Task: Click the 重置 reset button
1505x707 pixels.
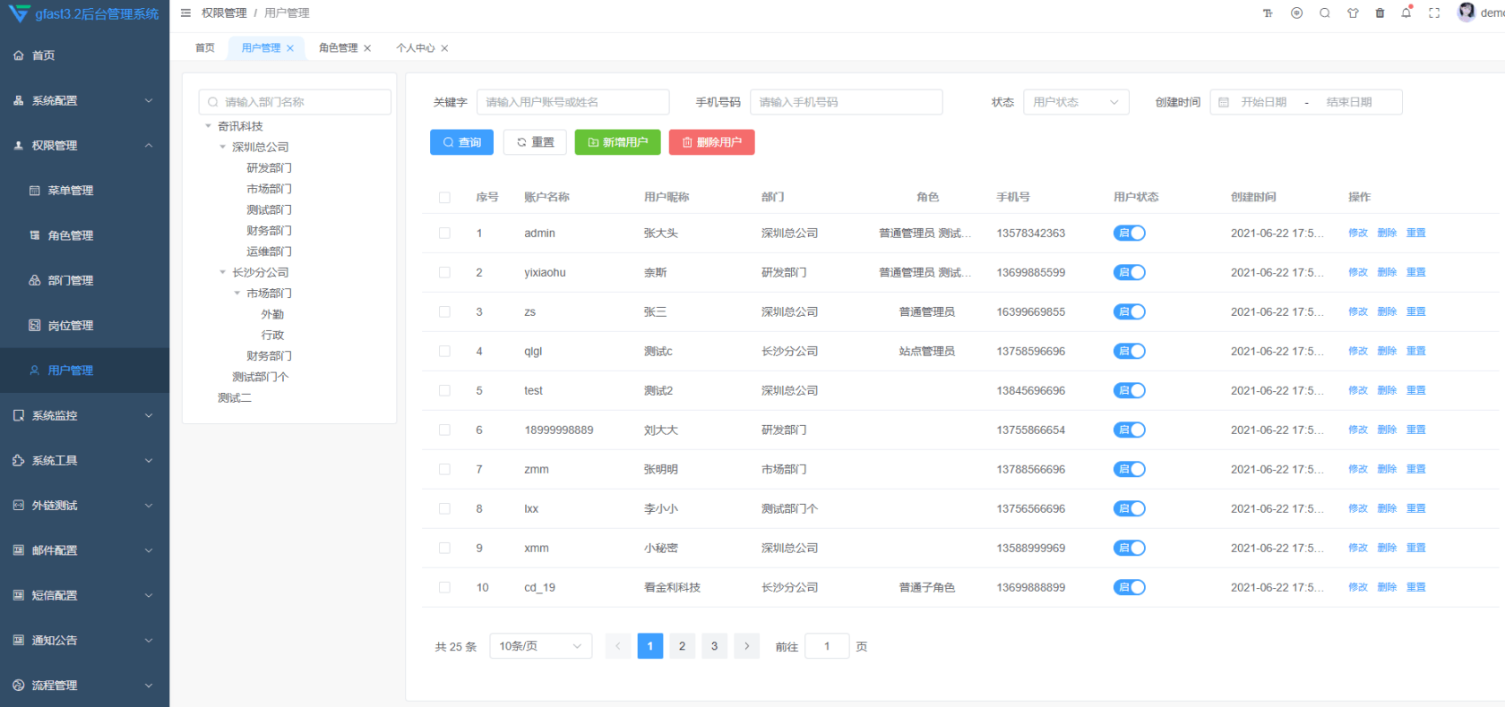Action: pos(535,142)
